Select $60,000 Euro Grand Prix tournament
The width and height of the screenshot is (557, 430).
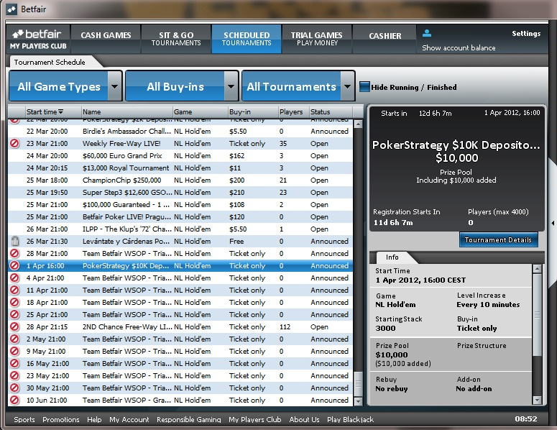click(x=180, y=155)
